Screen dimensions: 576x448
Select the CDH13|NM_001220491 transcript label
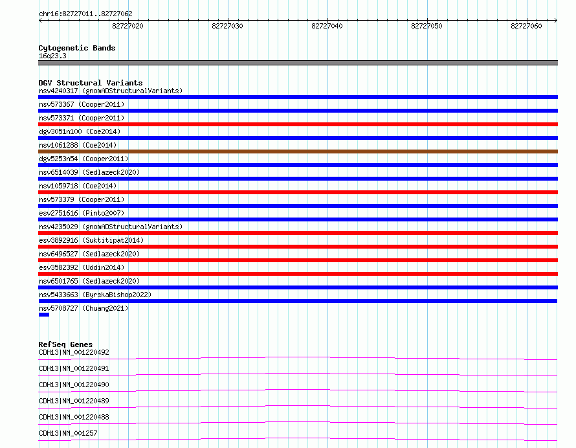74,368
